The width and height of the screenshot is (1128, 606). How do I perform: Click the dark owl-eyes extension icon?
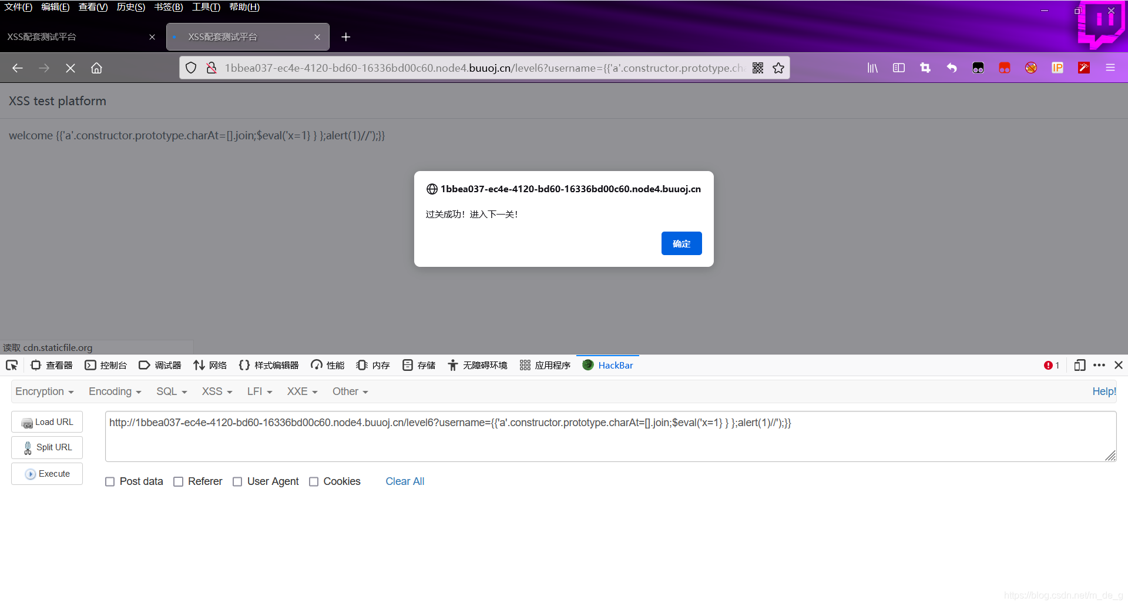tap(978, 68)
